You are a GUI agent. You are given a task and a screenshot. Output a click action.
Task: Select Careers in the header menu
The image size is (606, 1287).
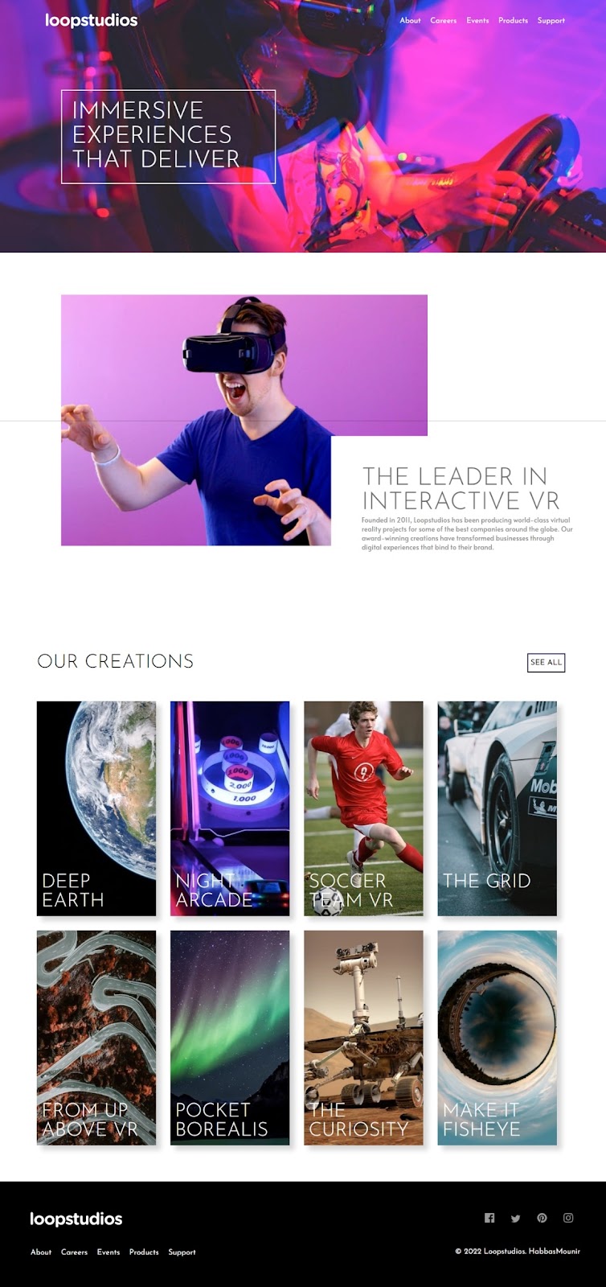pyautogui.click(x=444, y=20)
